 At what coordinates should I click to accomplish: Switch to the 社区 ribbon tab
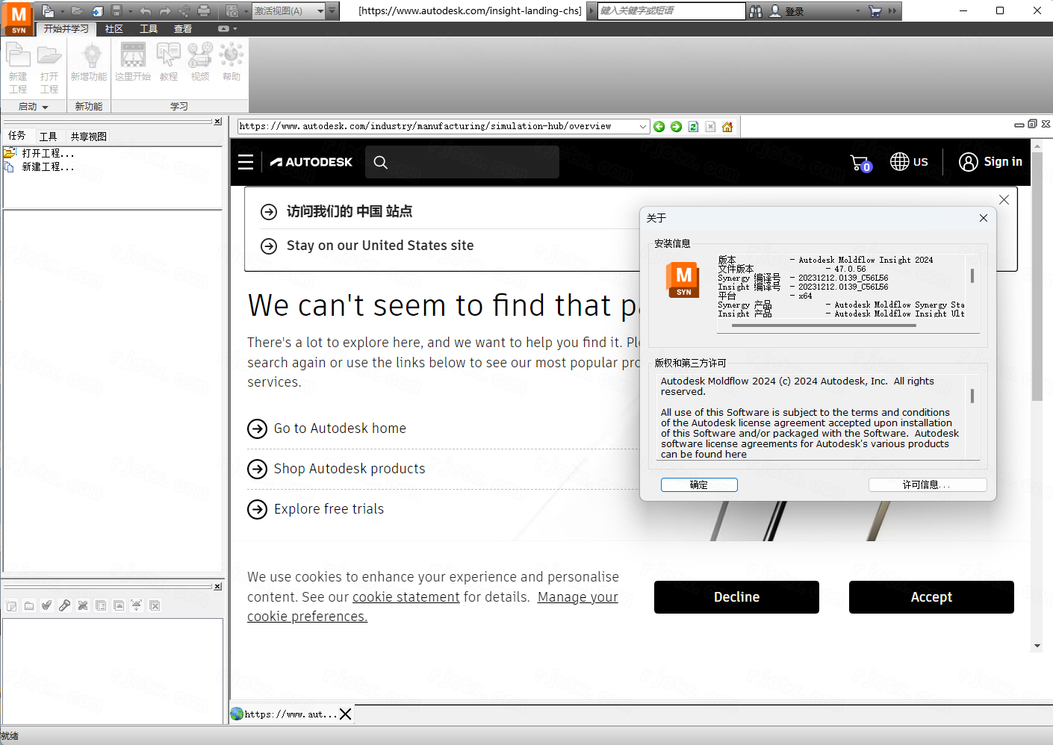point(114,29)
